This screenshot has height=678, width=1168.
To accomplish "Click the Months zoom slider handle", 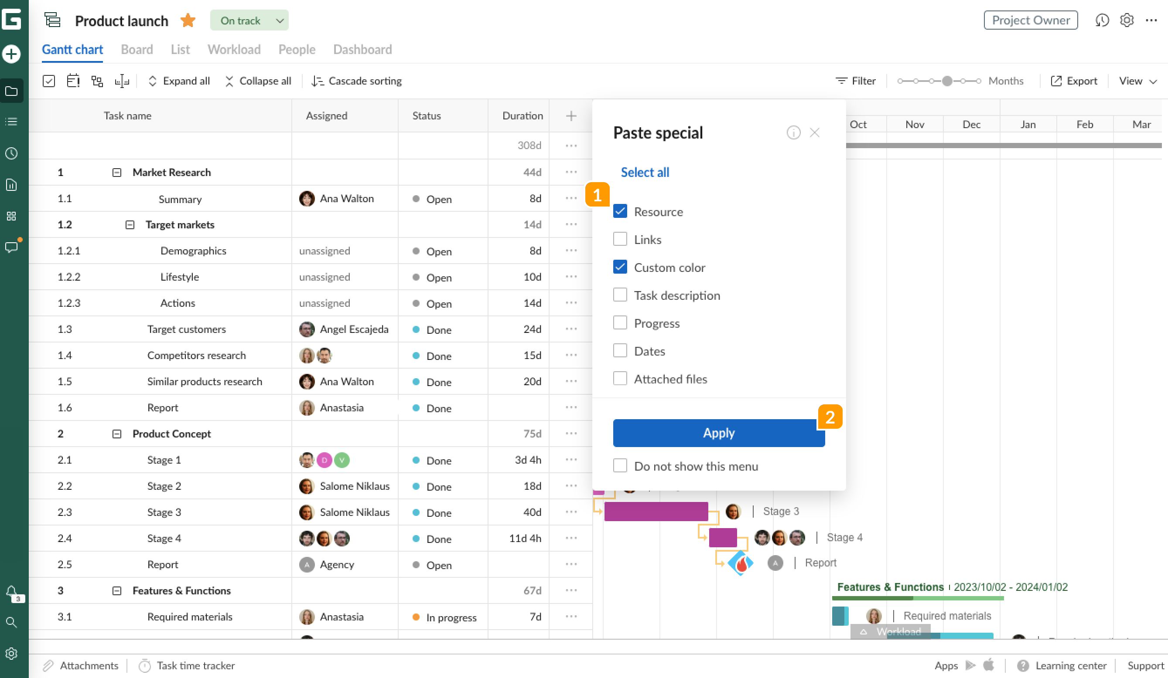I will tap(947, 81).
